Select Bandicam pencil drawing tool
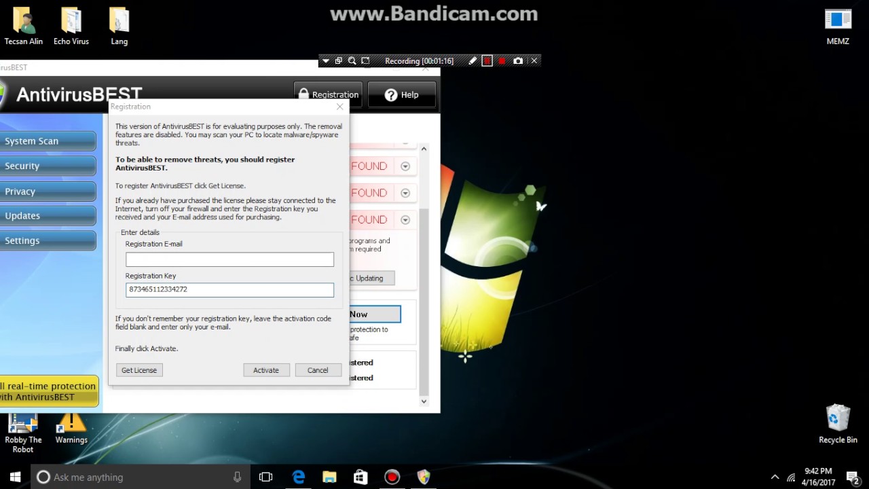This screenshot has width=869, height=489. coord(473,61)
